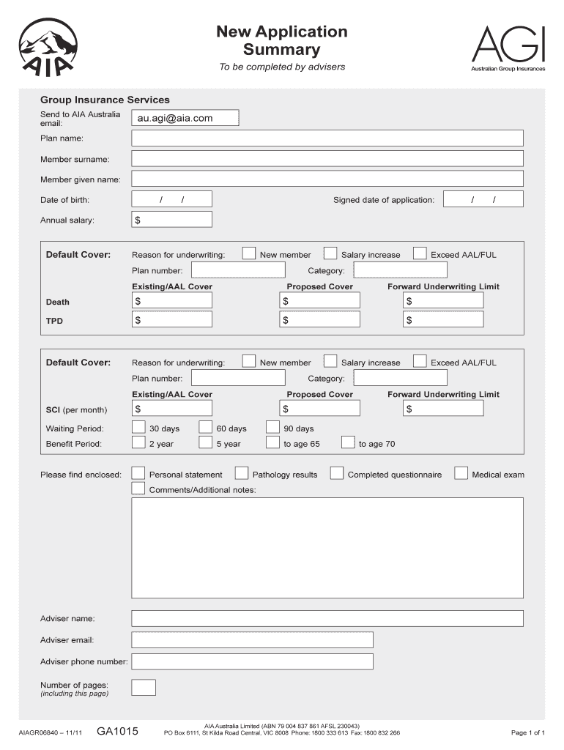Click the large comments text area
Image resolution: width=564 pixels, height=750 pixels.
pyautogui.click(x=327, y=548)
